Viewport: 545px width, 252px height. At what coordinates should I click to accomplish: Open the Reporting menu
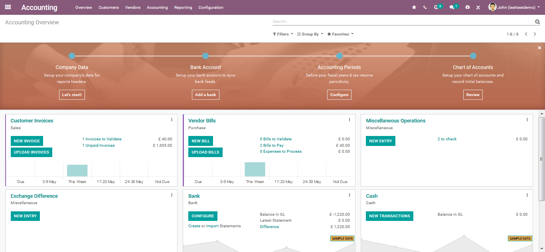183,8
